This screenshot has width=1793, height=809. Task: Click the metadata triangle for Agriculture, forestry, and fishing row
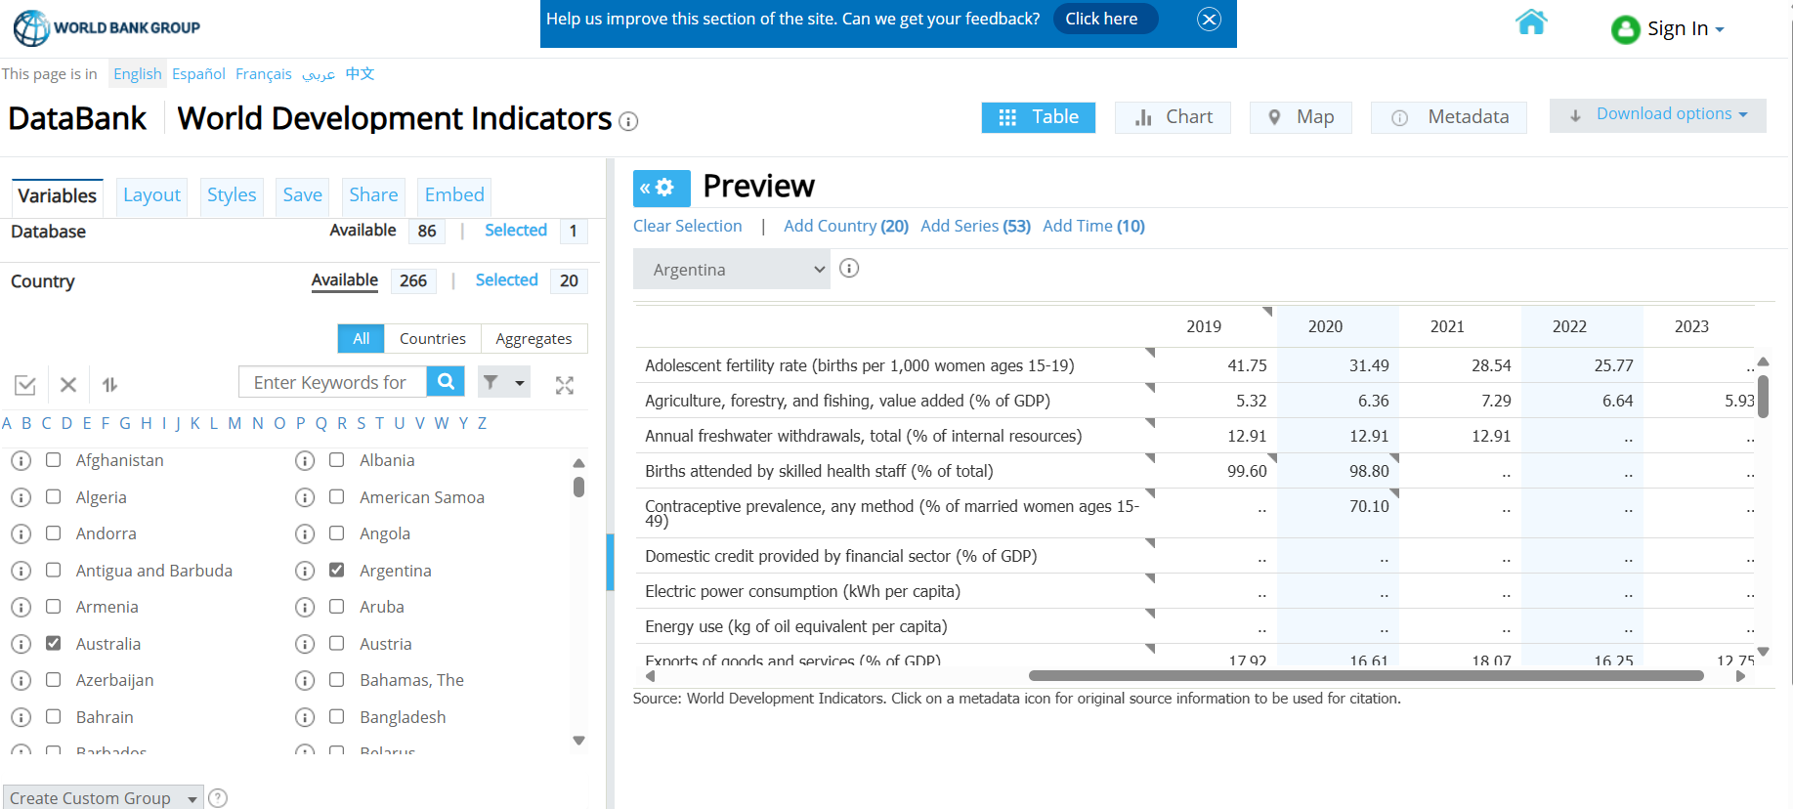pos(1150,387)
